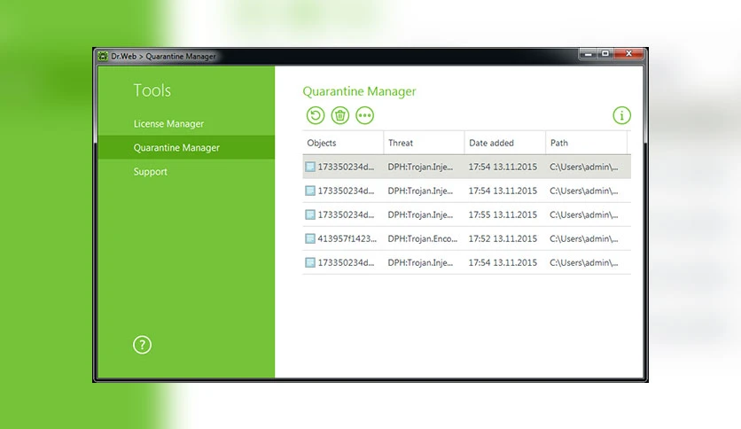Click threat cell in the 17:55 row
The image size is (741, 429).
420,214
